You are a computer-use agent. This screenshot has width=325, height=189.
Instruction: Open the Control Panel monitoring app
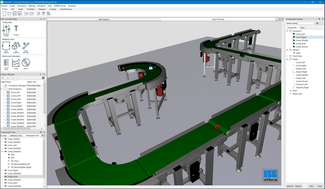point(6,63)
